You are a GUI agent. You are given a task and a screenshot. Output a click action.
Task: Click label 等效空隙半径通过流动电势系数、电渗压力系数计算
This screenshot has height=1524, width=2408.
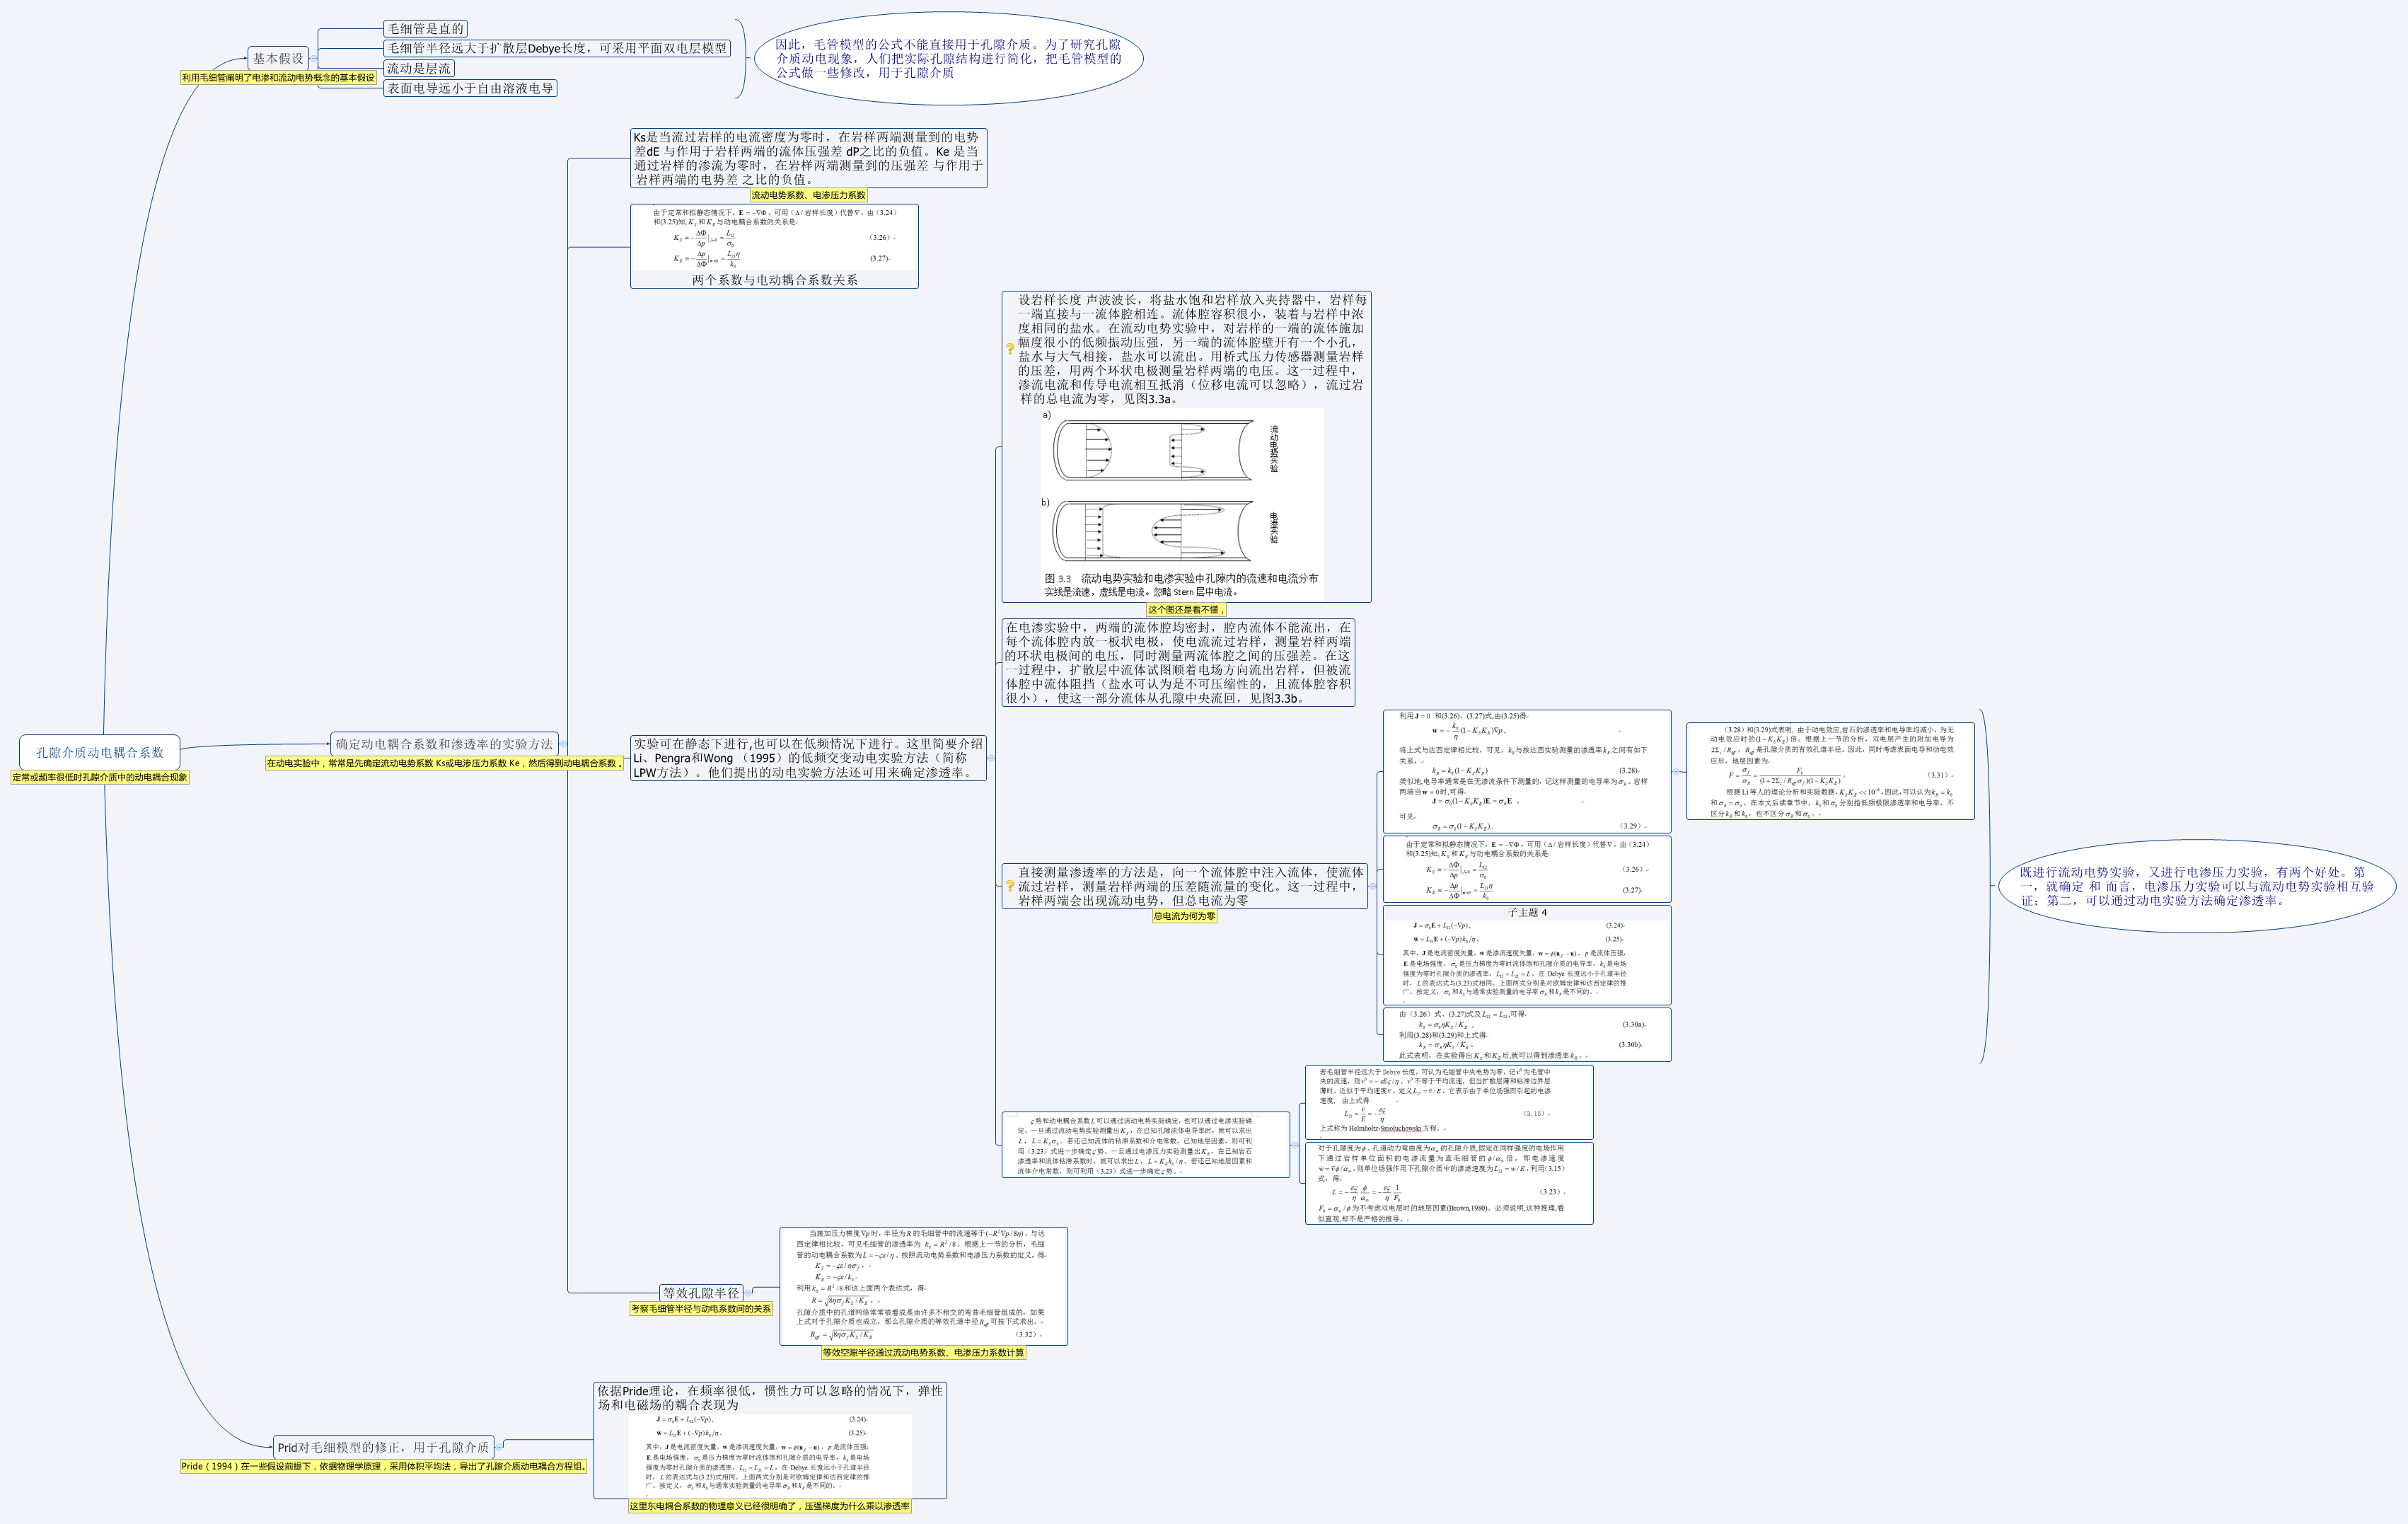click(x=923, y=1352)
